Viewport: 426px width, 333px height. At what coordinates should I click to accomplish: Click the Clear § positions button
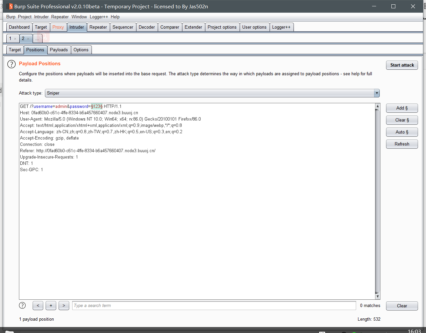402,120
